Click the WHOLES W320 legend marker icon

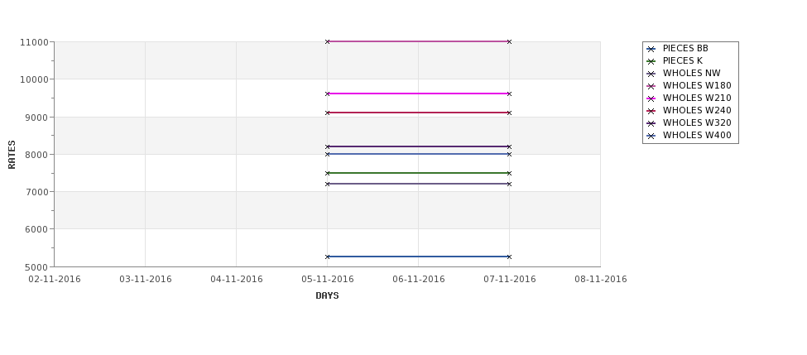click(651, 123)
